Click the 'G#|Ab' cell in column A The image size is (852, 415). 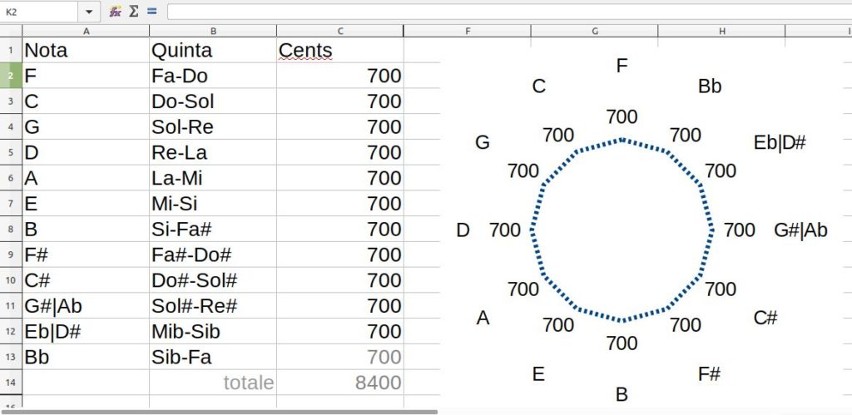[x=86, y=306]
